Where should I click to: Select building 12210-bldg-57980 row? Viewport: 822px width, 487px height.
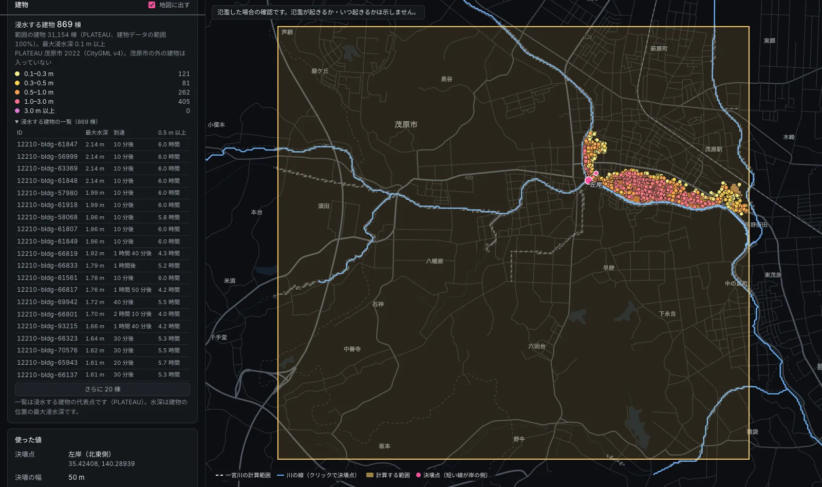(x=102, y=193)
